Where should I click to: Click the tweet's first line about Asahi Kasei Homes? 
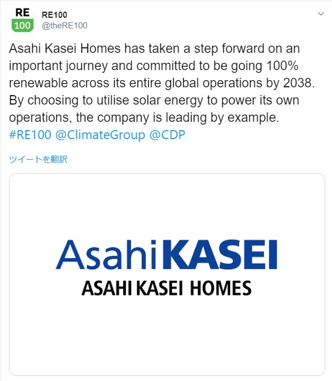(x=154, y=48)
